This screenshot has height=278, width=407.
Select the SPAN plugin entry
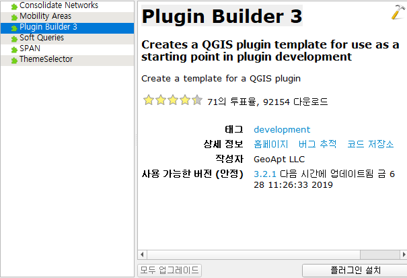click(67, 50)
